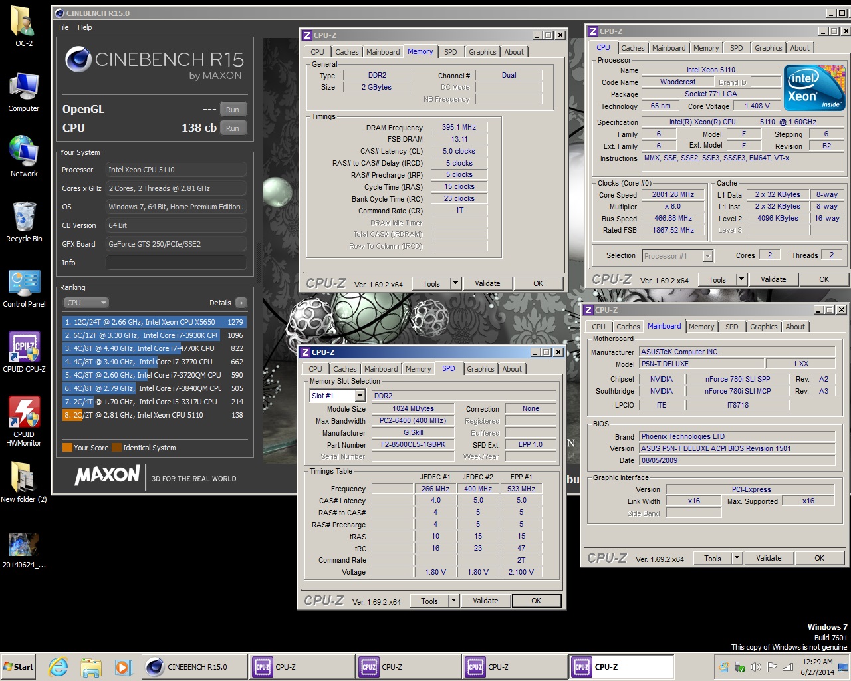The image size is (851, 681).
Task: Click the Info input field in Cinebench
Action: click(x=176, y=263)
